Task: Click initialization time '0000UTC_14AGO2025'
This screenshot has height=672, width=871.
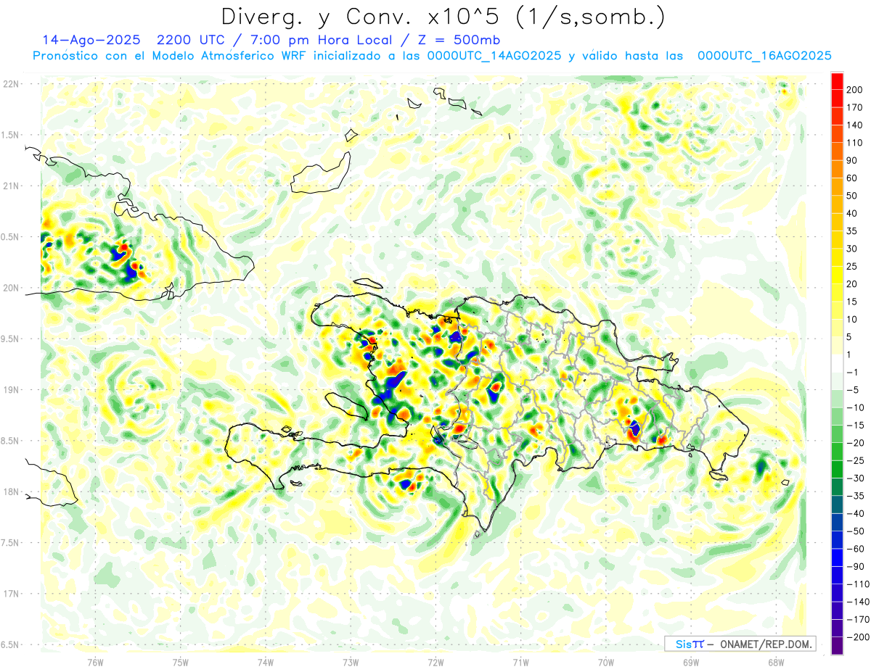Action: (x=495, y=56)
